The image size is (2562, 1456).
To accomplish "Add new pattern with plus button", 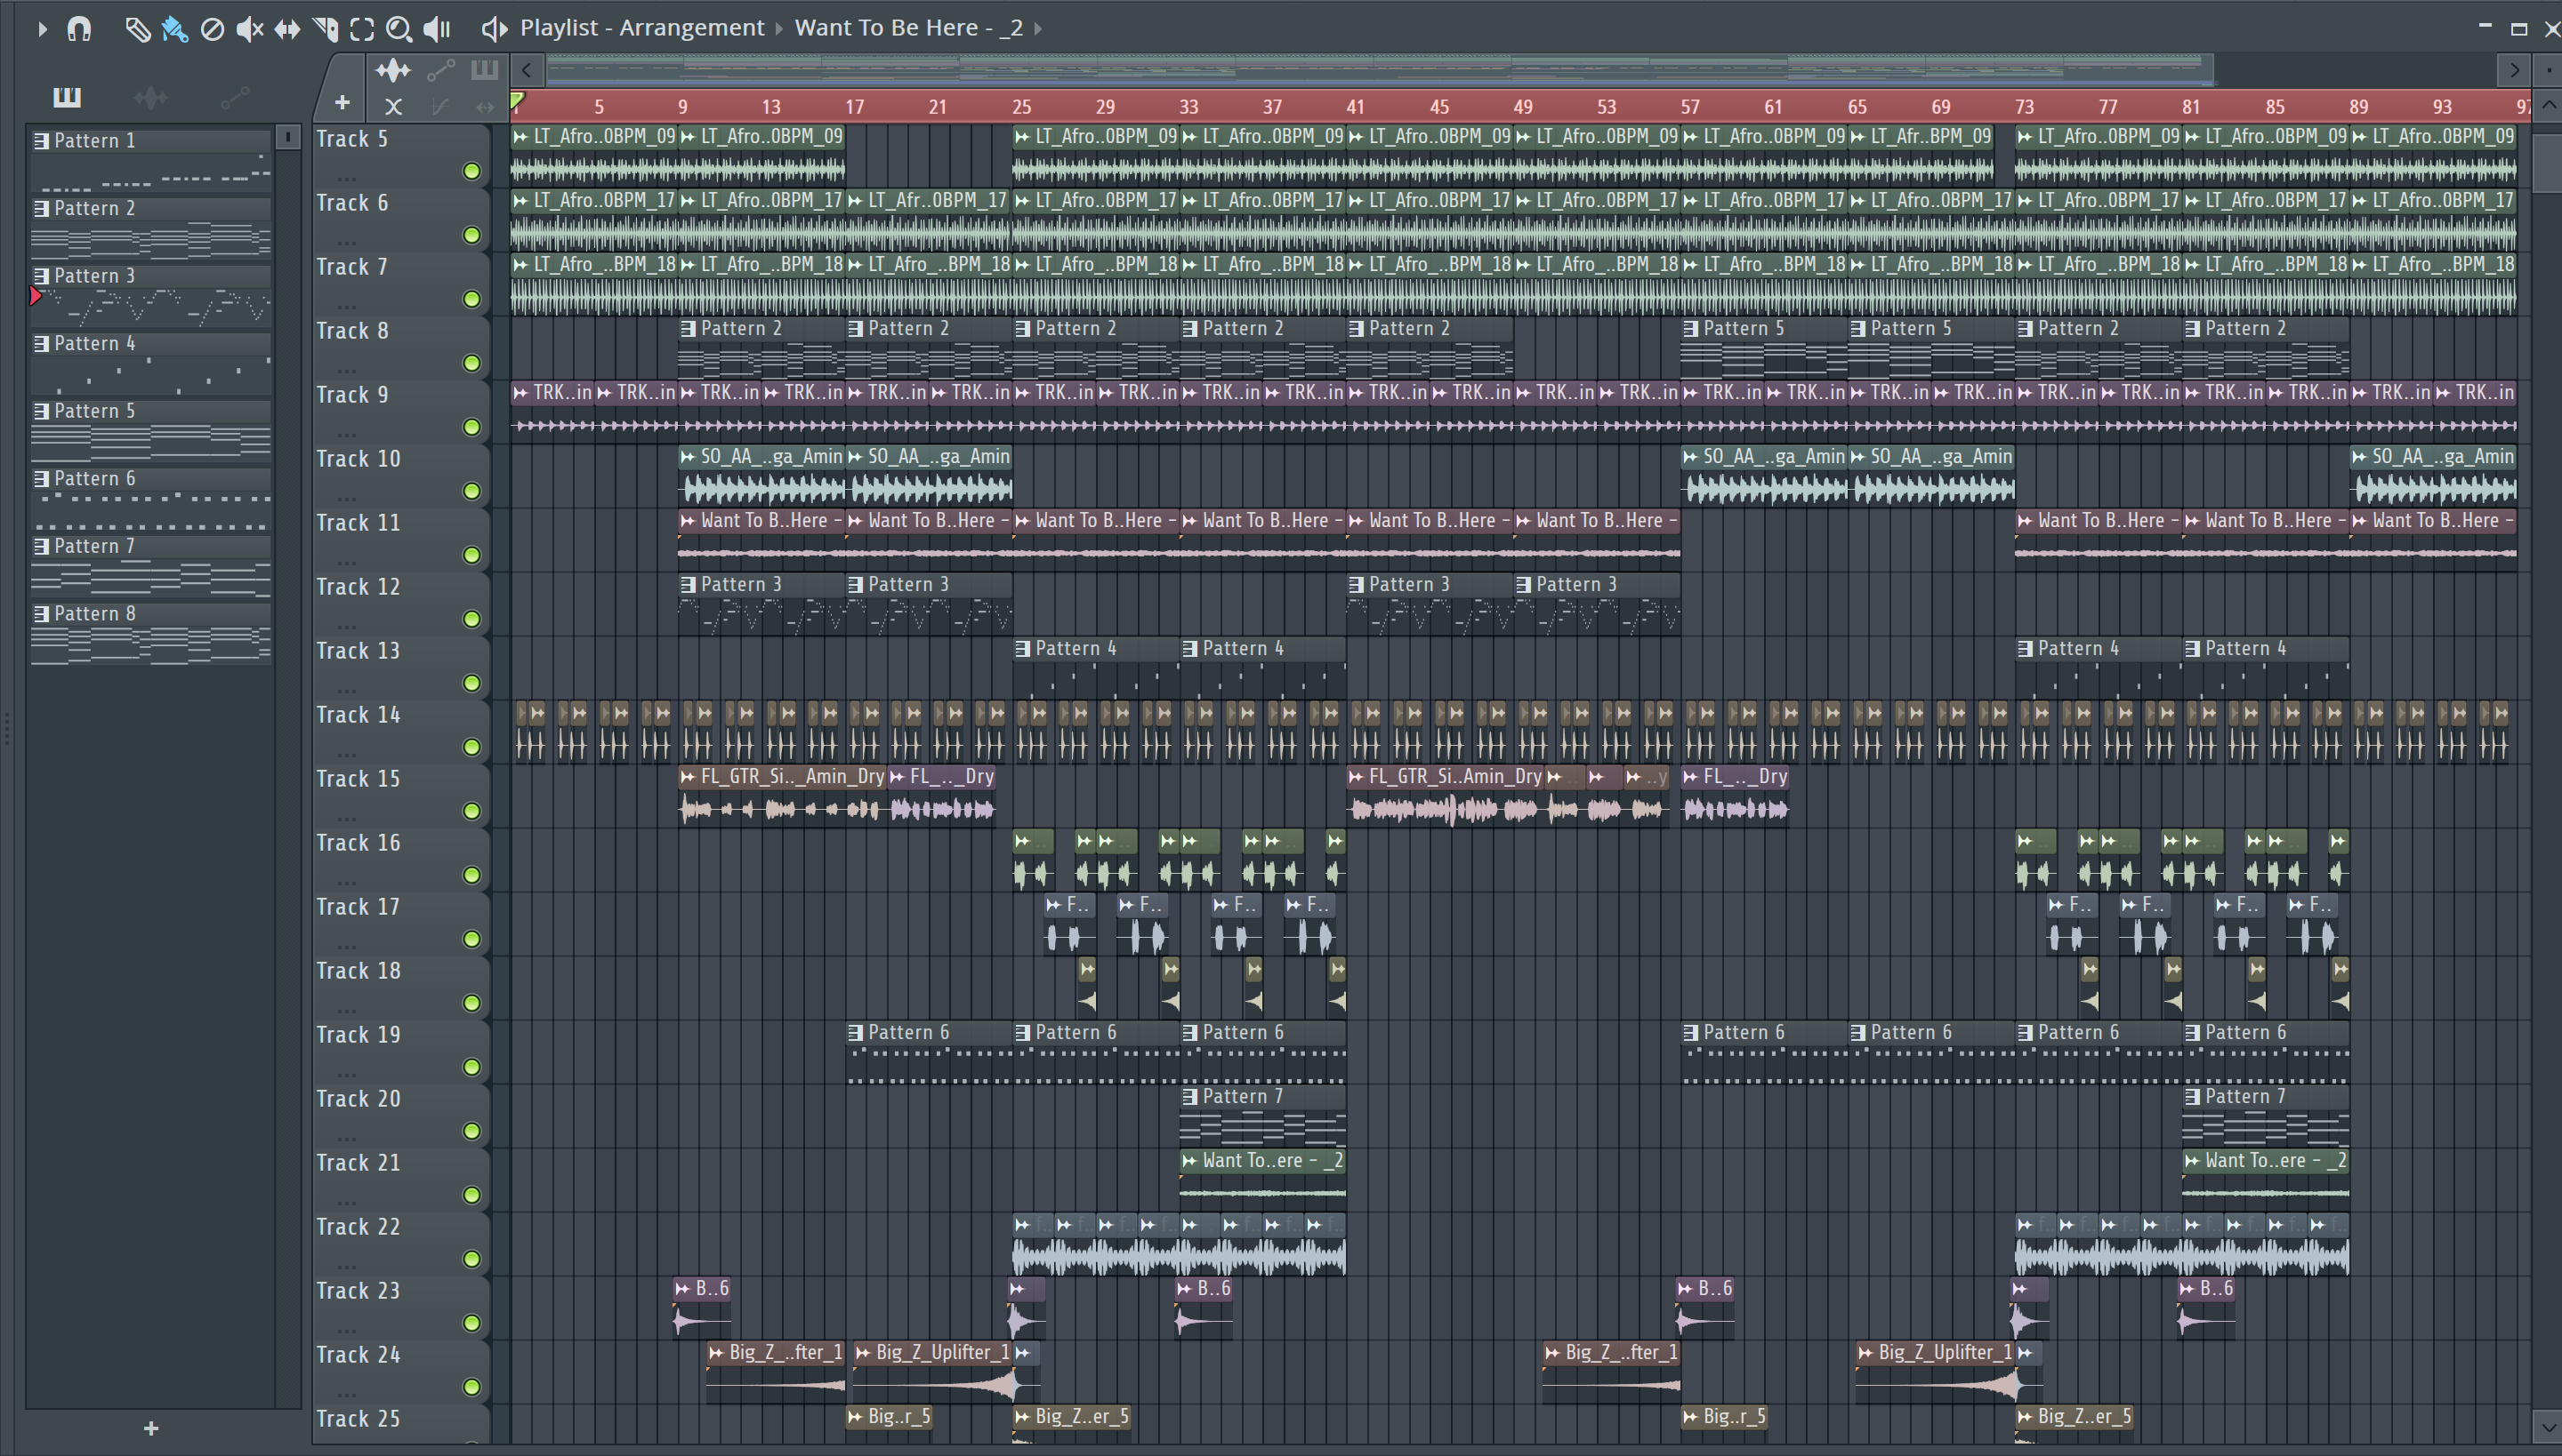I will click(151, 1428).
